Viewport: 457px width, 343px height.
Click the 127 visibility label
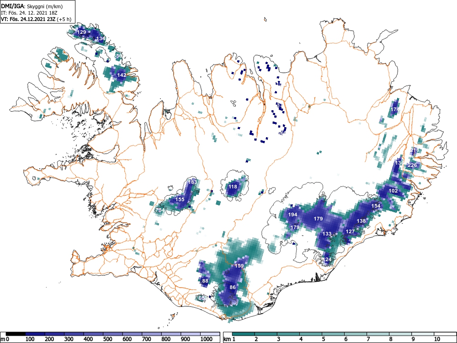[x=350, y=231]
